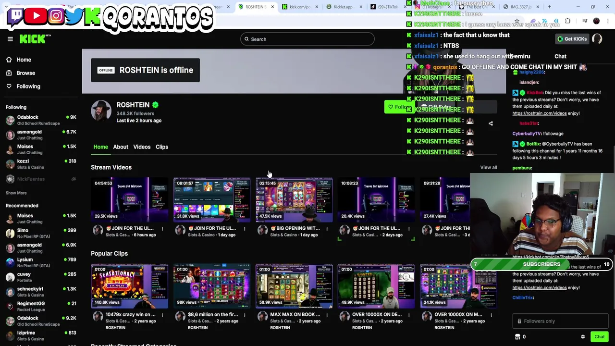This screenshot has height=346, width=615.
Task: Open options menu for 2 days ago video
Action: pyautogui.click(x=409, y=229)
